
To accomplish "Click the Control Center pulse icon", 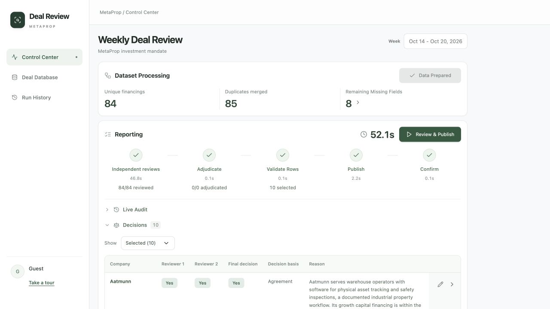I will [x=15, y=57].
